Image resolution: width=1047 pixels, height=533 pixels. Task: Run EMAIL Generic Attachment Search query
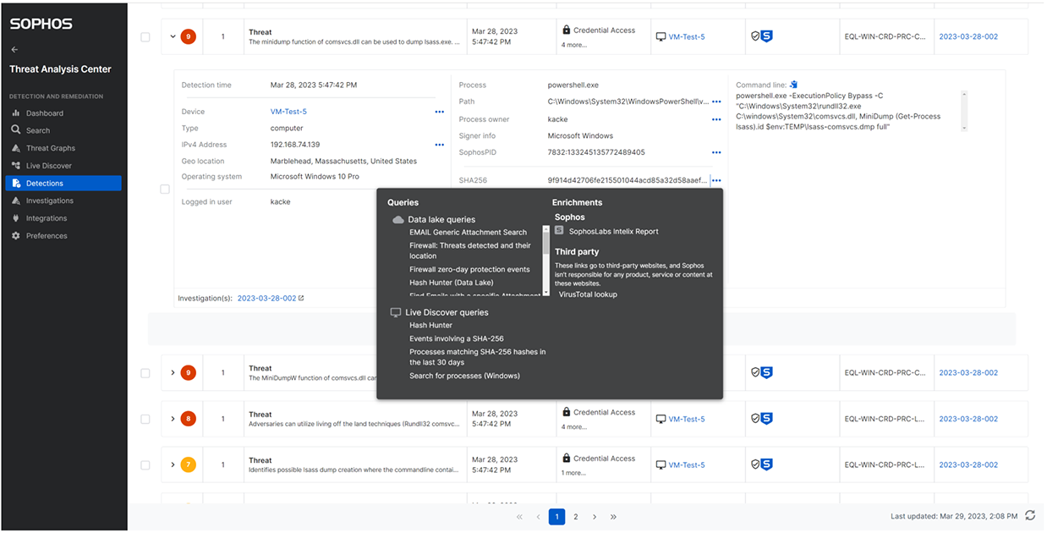468,233
